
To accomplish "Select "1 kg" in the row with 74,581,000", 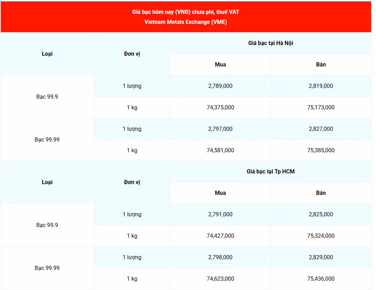I will point(132,151).
